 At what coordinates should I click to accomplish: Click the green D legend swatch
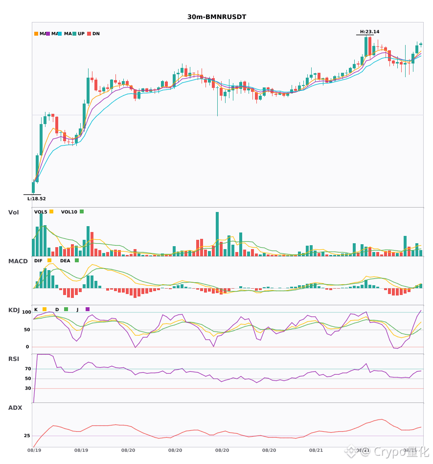(x=66, y=309)
